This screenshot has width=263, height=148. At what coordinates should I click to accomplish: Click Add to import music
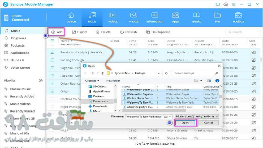pos(57,32)
